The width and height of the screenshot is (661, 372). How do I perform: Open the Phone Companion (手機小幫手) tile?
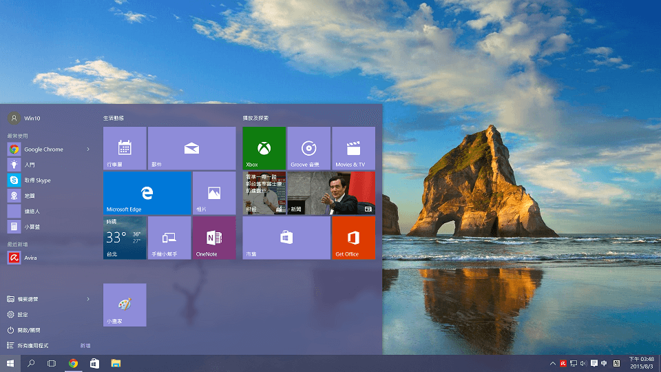pyautogui.click(x=169, y=238)
